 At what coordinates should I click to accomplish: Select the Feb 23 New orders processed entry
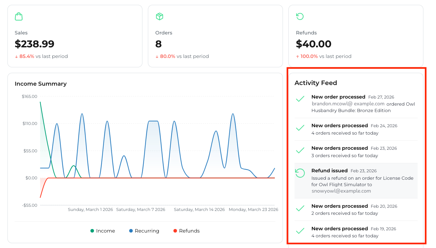[x=356, y=152]
